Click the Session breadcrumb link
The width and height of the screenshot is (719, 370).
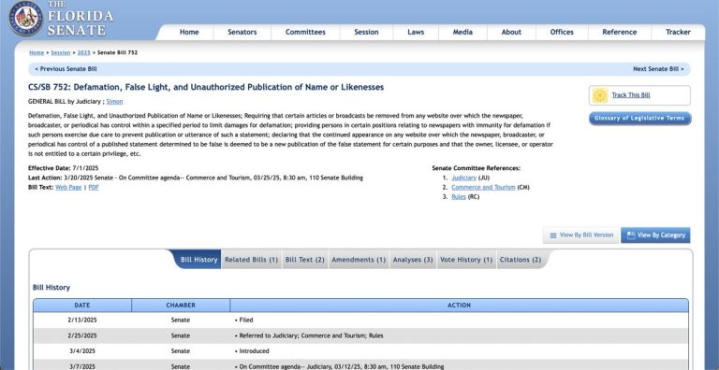pyautogui.click(x=61, y=52)
